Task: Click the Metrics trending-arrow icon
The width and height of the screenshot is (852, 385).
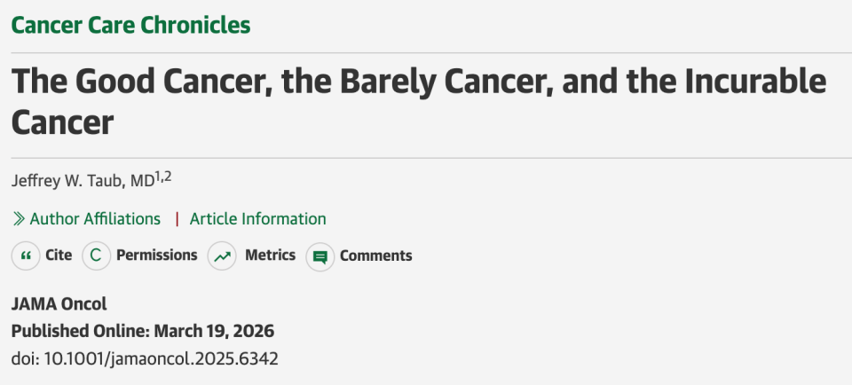Action: coord(222,256)
